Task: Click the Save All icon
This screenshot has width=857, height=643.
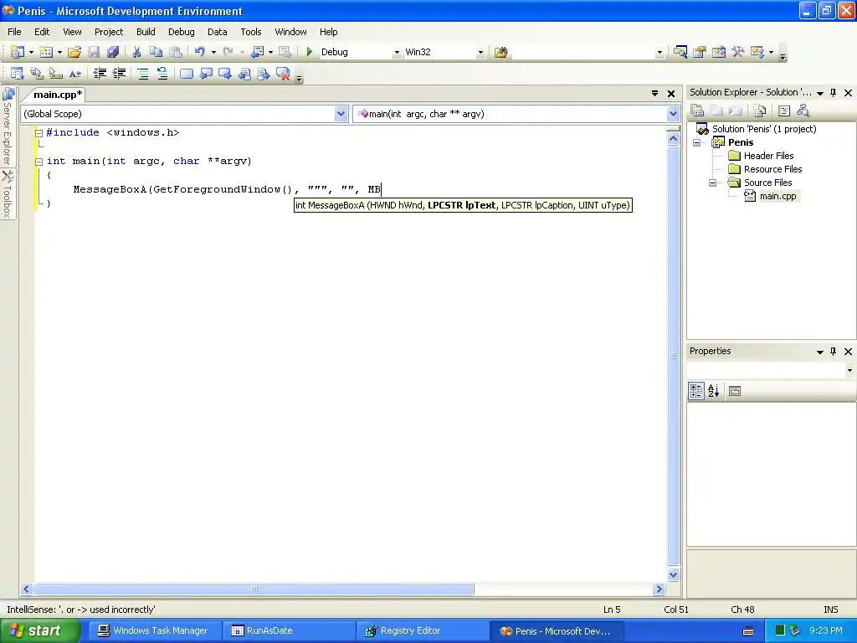Action: [x=113, y=52]
